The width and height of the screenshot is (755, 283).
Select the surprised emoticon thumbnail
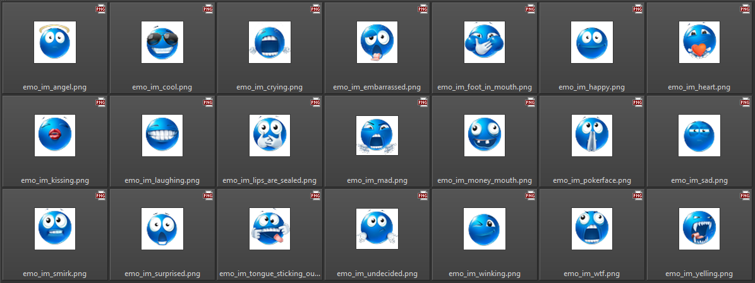point(162,229)
